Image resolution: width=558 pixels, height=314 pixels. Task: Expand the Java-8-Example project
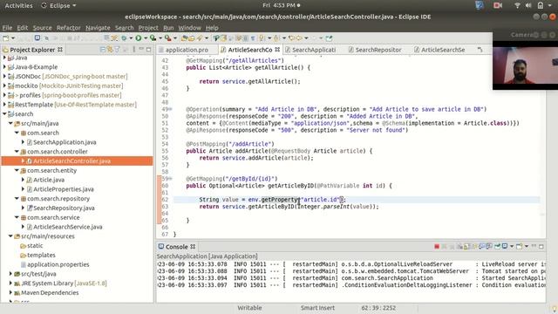point(4,67)
